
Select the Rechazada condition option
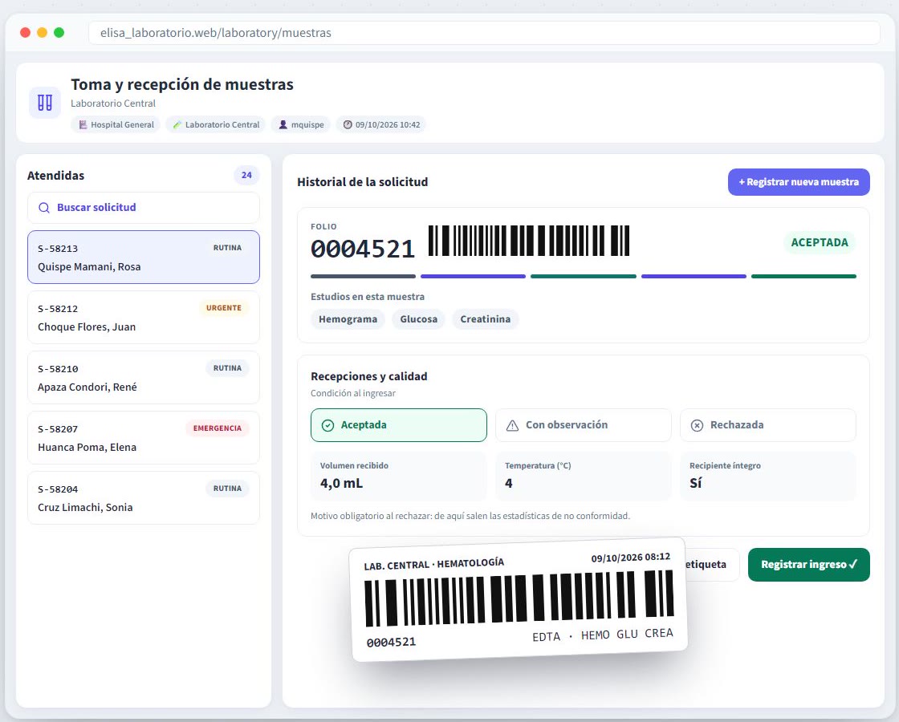tap(767, 425)
